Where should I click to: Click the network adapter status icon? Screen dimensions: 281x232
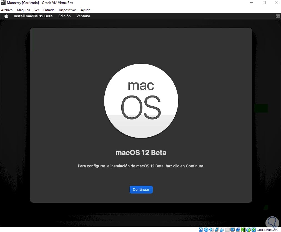(x=217, y=230)
